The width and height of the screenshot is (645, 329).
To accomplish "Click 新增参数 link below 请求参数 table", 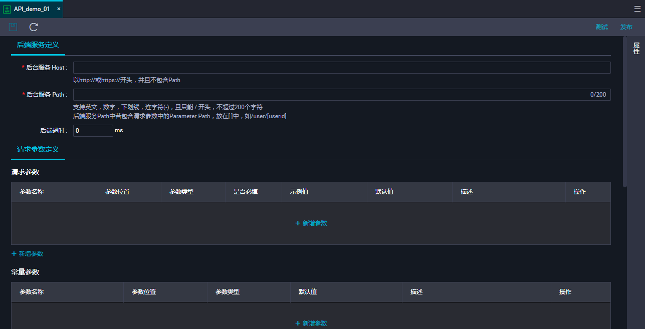I will pyautogui.click(x=28, y=254).
